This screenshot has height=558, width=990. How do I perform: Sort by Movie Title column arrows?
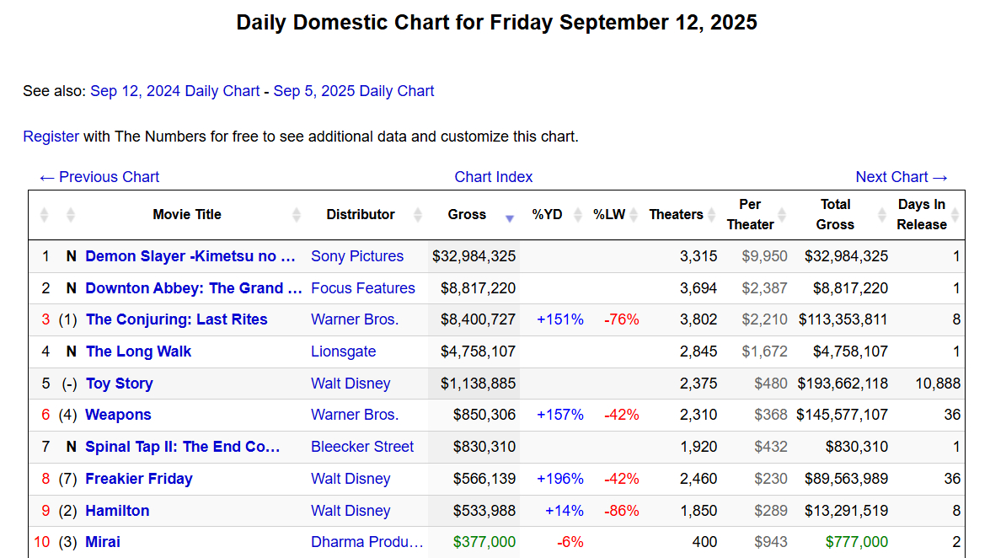click(297, 215)
